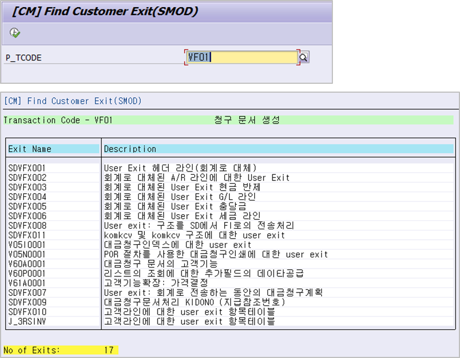This screenshot has width=460, height=358.
Task: Click the SDVFX001 row description text
Action: (180, 168)
